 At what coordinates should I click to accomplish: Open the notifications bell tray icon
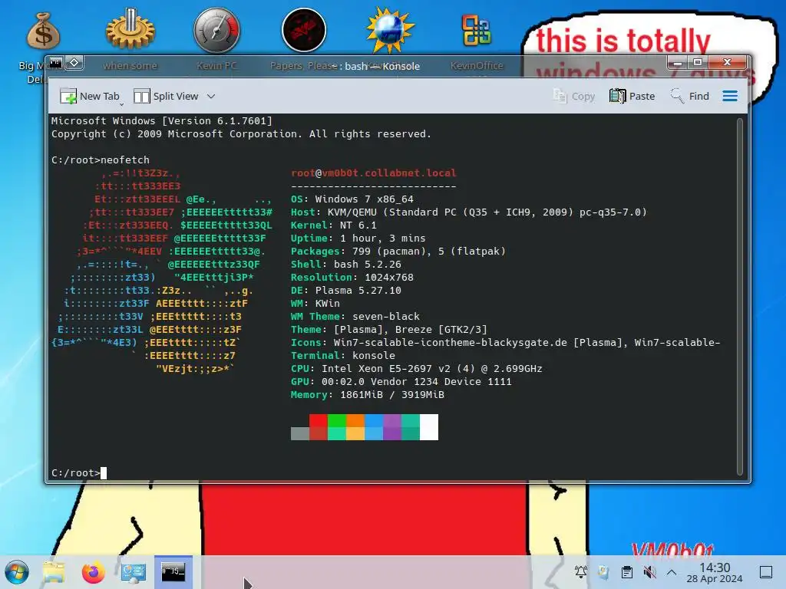coord(581,572)
